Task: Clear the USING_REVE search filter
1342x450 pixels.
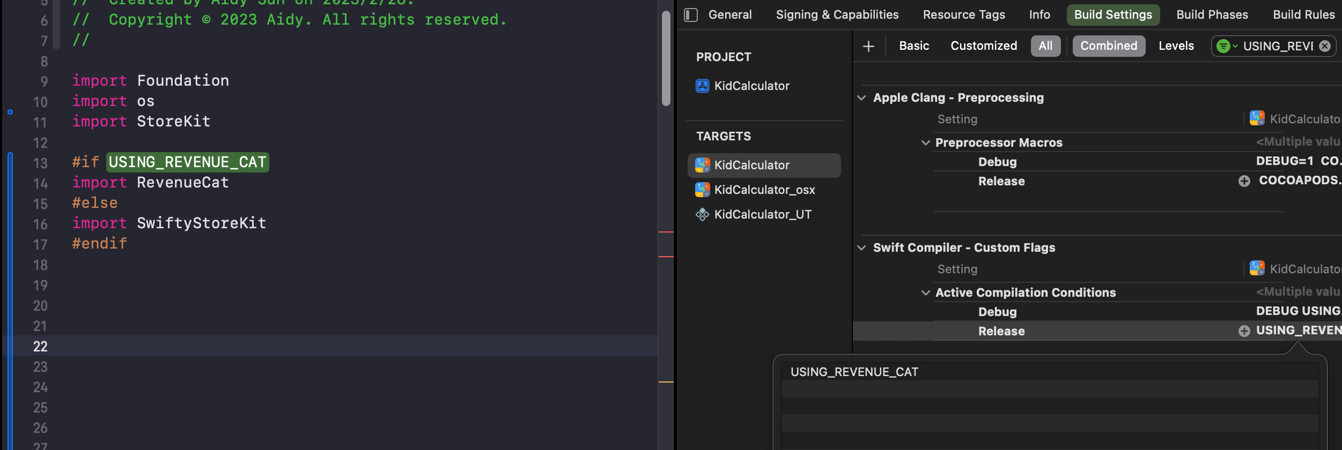Action: [x=1325, y=46]
